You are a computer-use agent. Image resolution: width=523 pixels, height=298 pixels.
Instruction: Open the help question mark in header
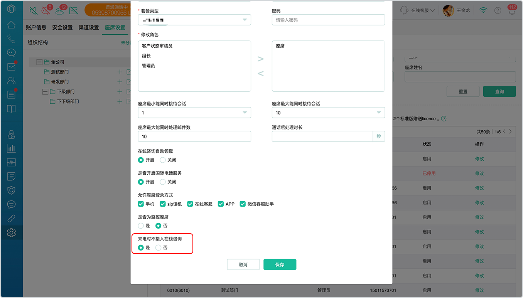(498, 10)
